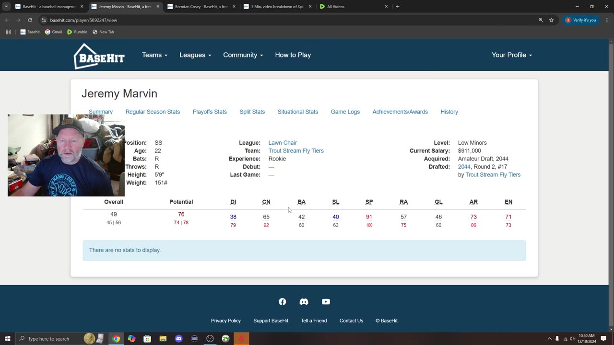Image resolution: width=614 pixels, height=345 pixels.
Task: Open the Chrome three-dot menu
Action: (607, 20)
